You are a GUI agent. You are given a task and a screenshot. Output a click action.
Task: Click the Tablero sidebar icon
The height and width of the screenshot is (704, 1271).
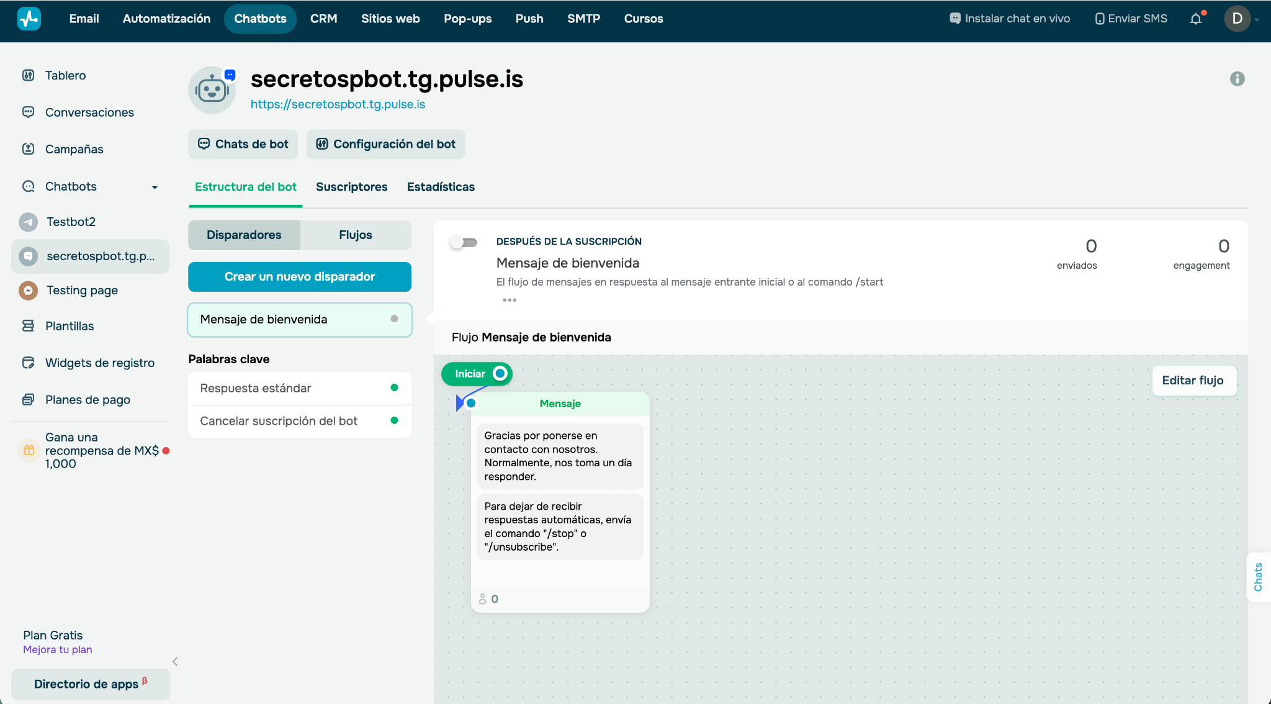(28, 76)
